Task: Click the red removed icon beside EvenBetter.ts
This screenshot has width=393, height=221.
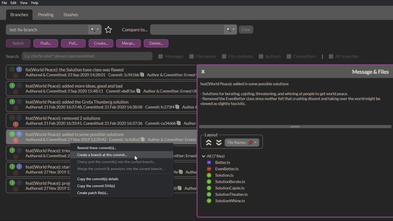Action: coord(209,169)
